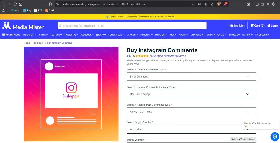The height and width of the screenshot is (143, 280).
Task: Expand the Clubhouse menu
Action: [262, 34]
